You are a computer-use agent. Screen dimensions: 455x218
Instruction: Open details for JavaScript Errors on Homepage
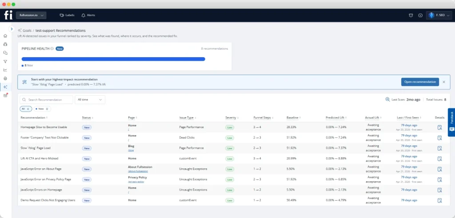(439, 190)
